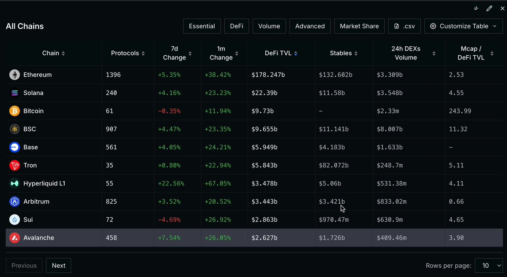The height and width of the screenshot is (277, 507).
Task: Close the panel with the X icon
Action: pos(502,8)
